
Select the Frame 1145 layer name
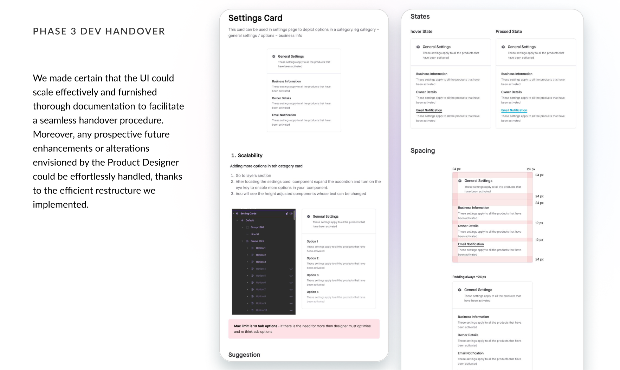257,241
